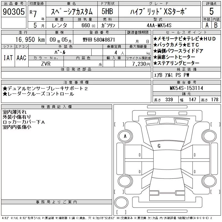Click the "A" scratch mark on diagram wheel

click(125, 136)
